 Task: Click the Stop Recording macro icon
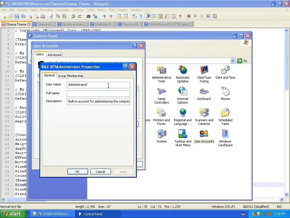click(195, 16)
